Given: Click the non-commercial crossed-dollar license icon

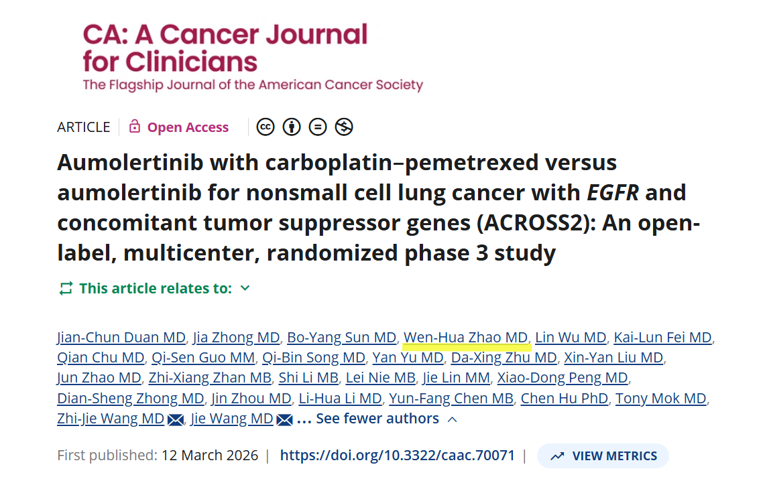Looking at the screenshot, I should [x=344, y=127].
